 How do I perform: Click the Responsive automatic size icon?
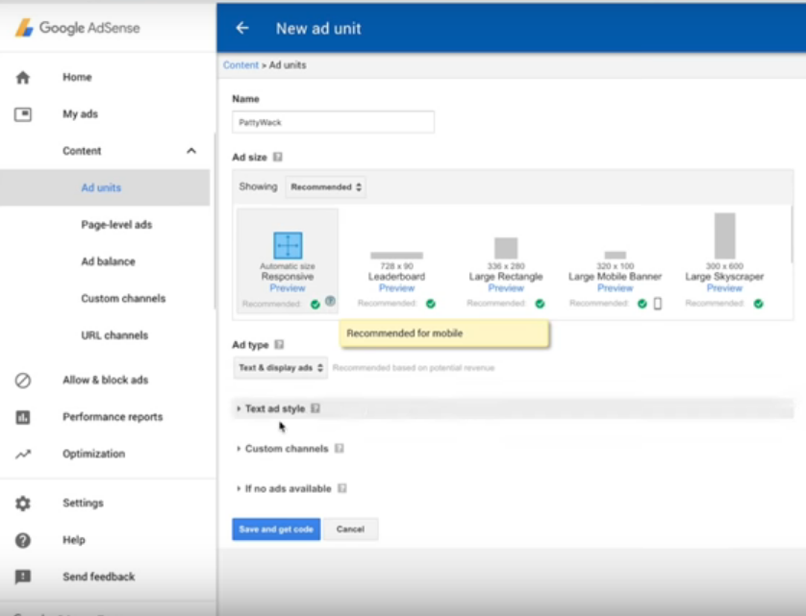(288, 245)
